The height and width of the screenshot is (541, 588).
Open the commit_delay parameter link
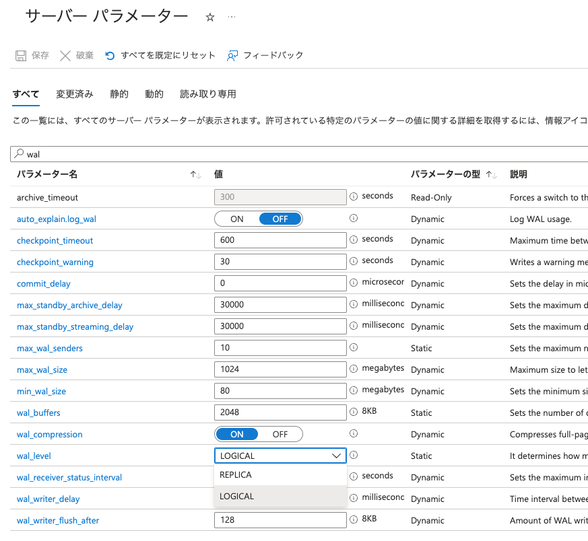(x=44, y=283)
